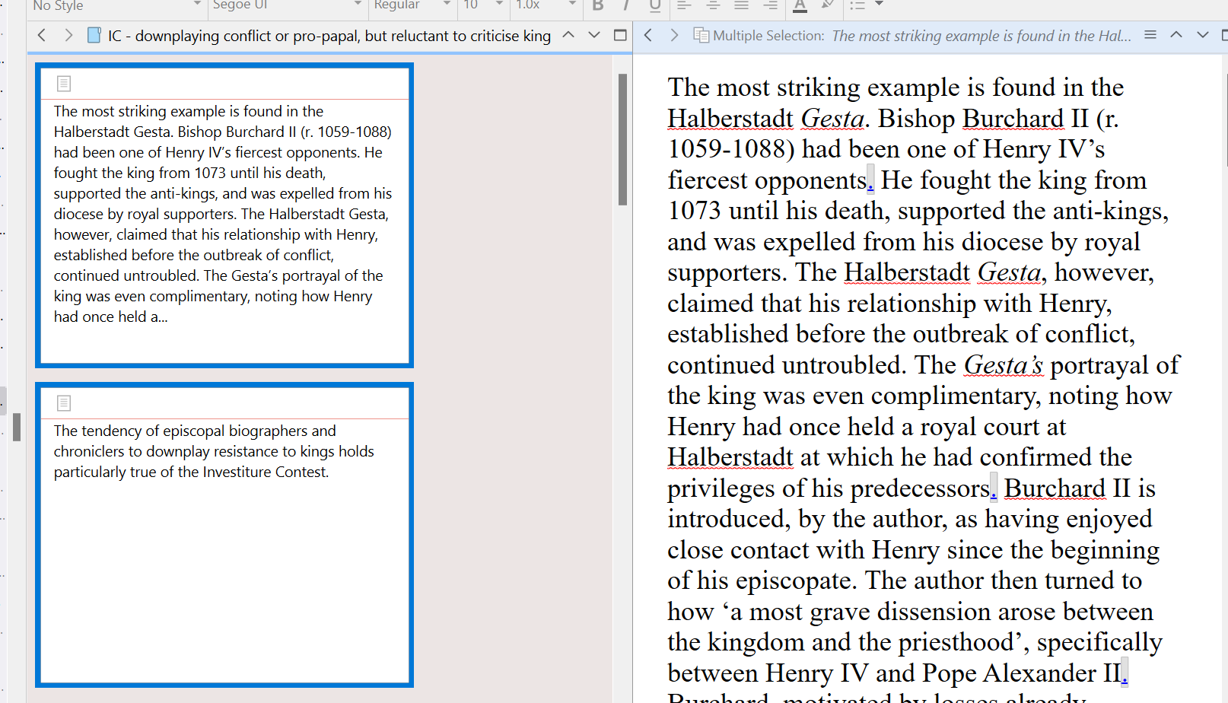This screenshot has height=703, width=1228.
Task: Go to next document in right editor
Action: (1203, 35)
